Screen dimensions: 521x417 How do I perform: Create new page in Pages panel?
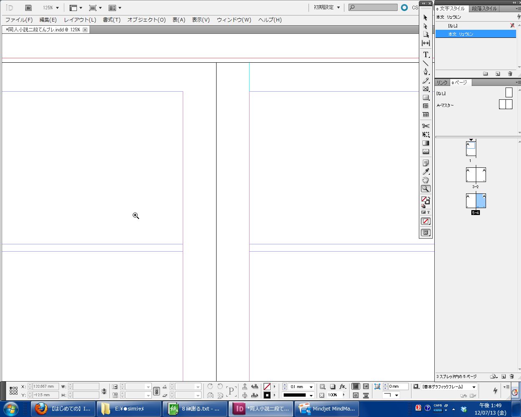(x=503, y=377)
